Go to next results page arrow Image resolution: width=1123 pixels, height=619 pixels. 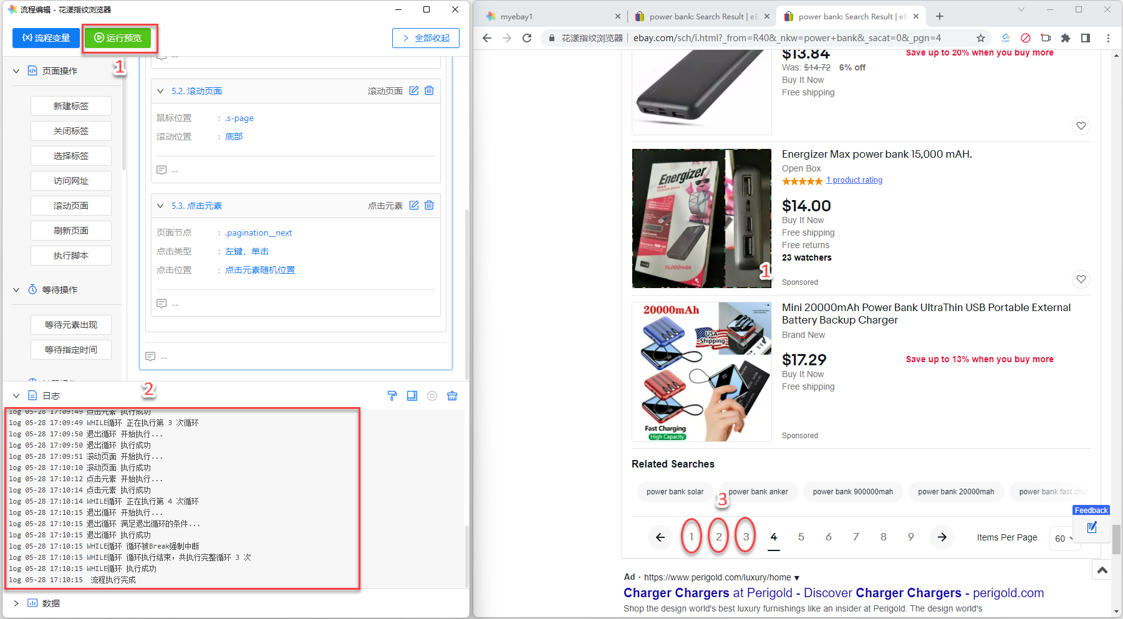pos(942,537)
